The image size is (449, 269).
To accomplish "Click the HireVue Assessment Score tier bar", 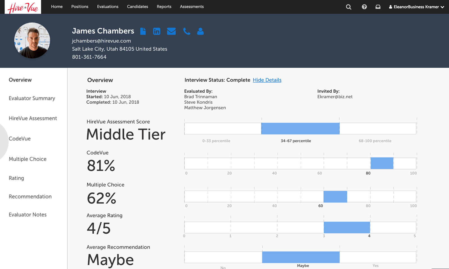I will tap(300, 129).
